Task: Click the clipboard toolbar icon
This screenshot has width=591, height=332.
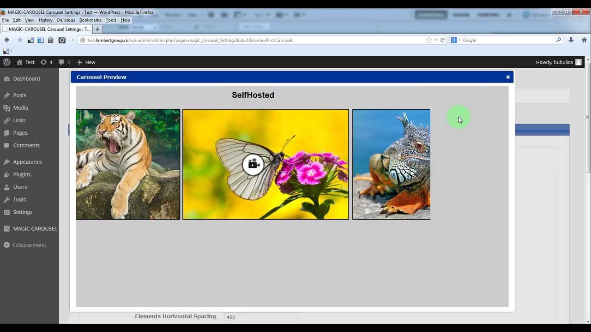Action: 51,40
